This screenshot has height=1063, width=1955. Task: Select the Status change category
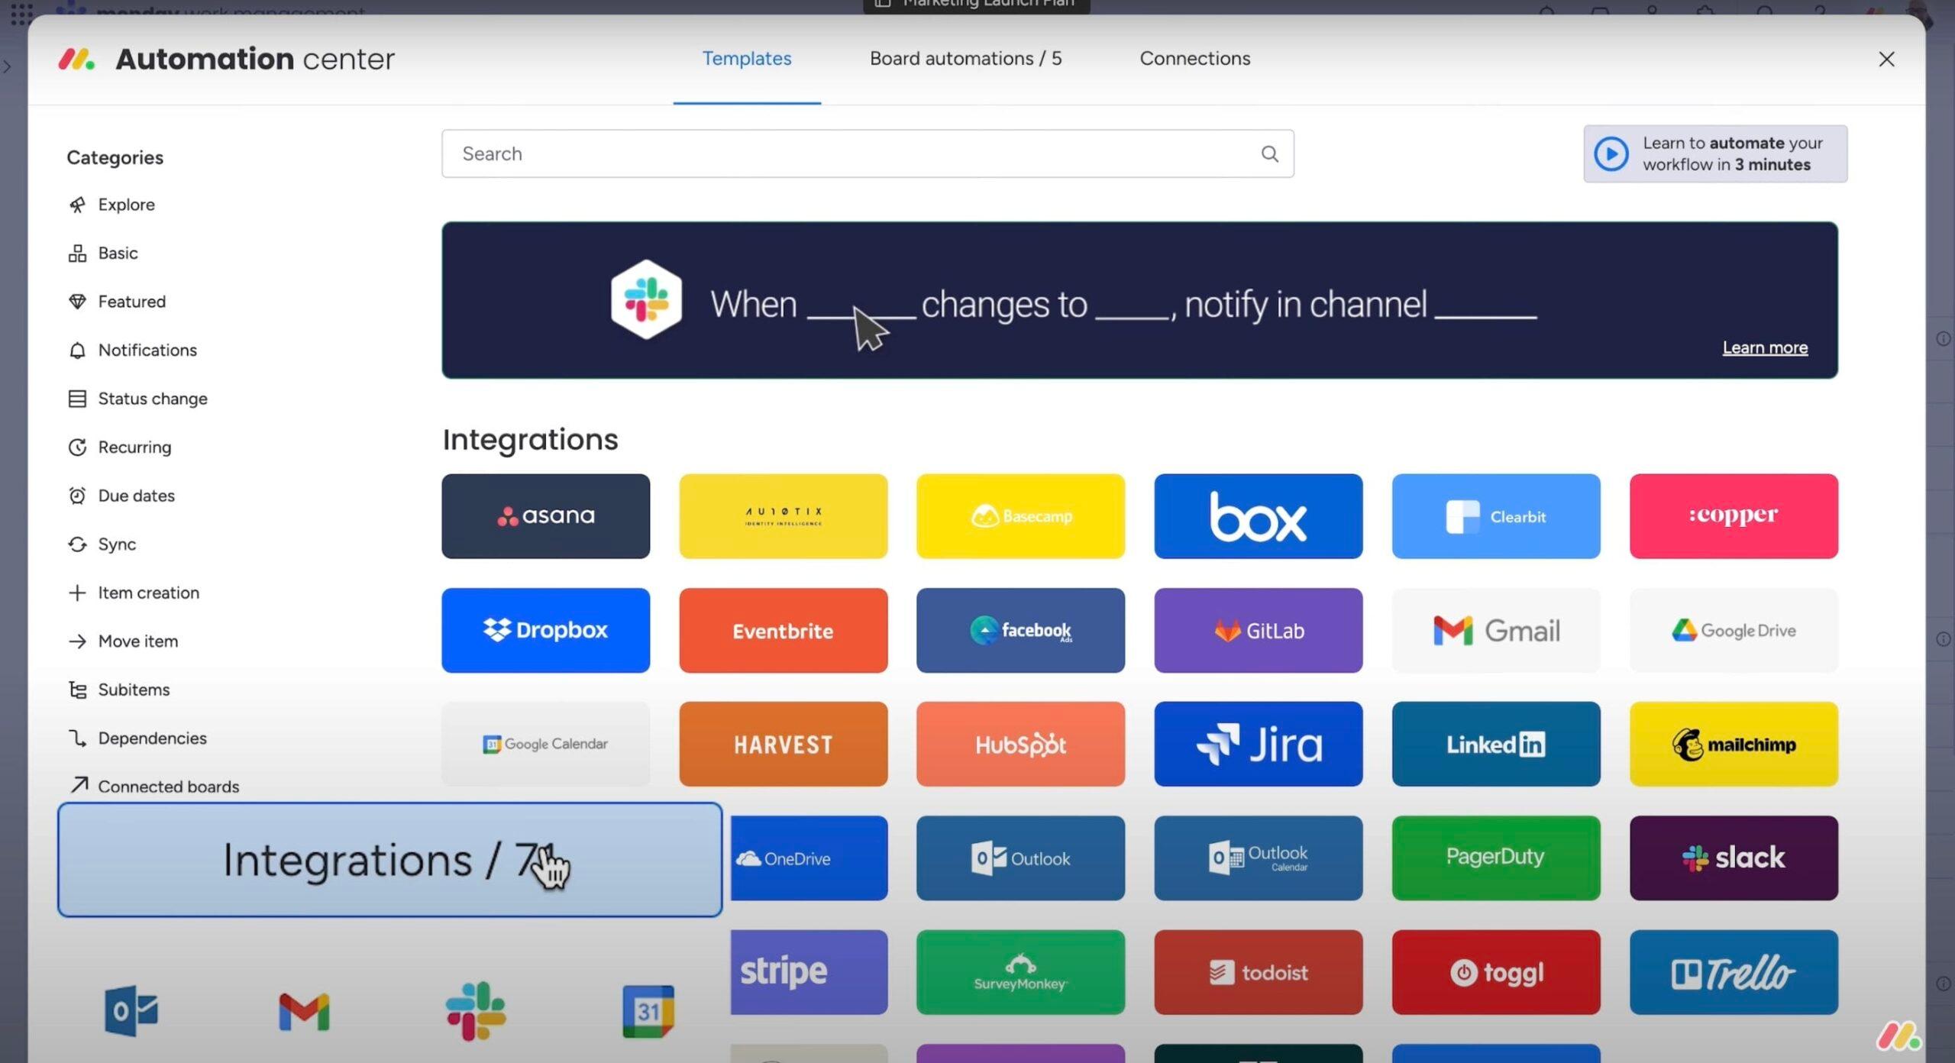(137, 399)
